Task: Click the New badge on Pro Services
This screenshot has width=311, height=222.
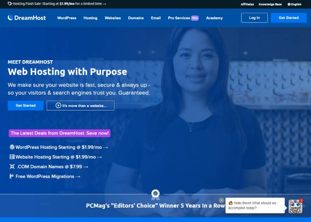Action: pos(195,18)
